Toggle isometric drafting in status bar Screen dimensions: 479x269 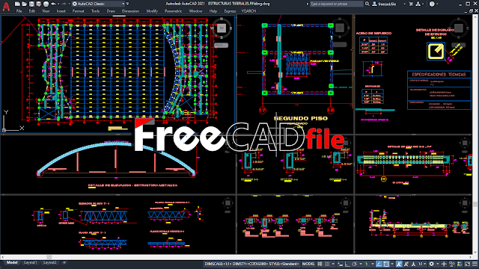click(x=367, y=264)
